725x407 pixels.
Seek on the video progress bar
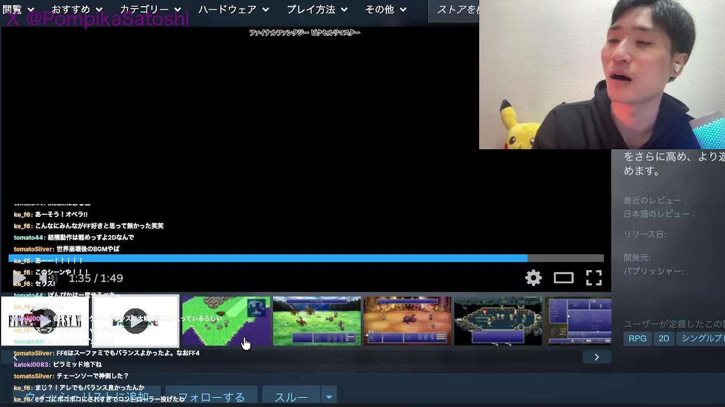(x=306, y=258)
